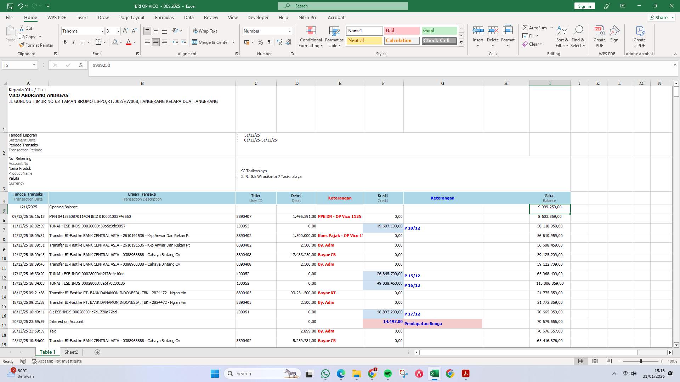This screenshot has width=680, height=382.
Task: Expand the Fill Color dropdown arrow
Action: pyautogui.click(x=120, y=42)
